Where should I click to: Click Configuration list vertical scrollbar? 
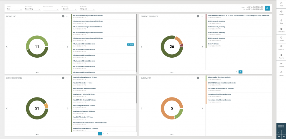[x=136, y=89]
